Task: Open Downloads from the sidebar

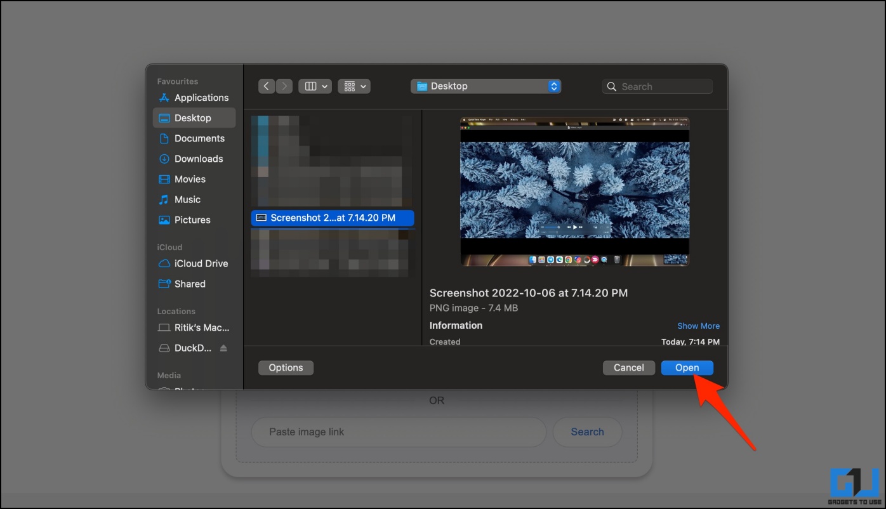Action: [194, 159]
